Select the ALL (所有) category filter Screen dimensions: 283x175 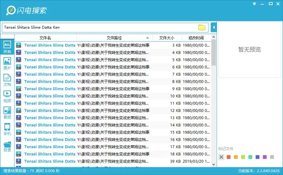click(7, 47)
